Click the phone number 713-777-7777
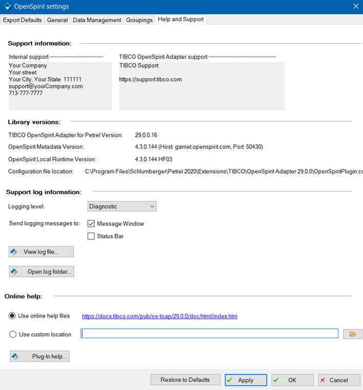The height and width of the screenshot is (390, 363). 26,93
